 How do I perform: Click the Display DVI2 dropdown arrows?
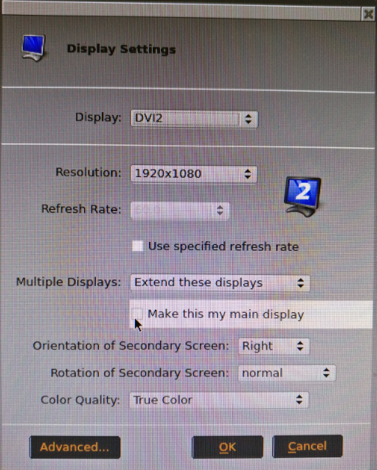coord(248,119)
